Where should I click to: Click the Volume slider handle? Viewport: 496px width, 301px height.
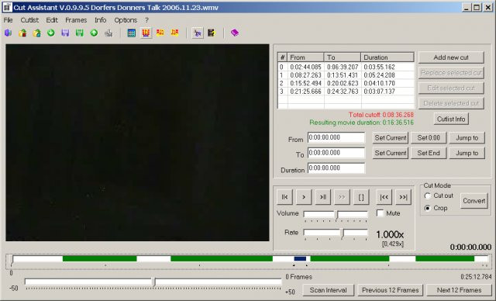coord(336,215)
